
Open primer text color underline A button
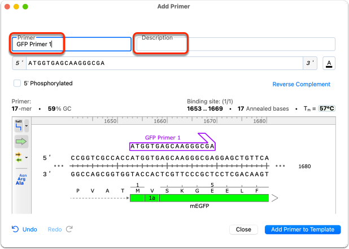[x=329, y=63]
